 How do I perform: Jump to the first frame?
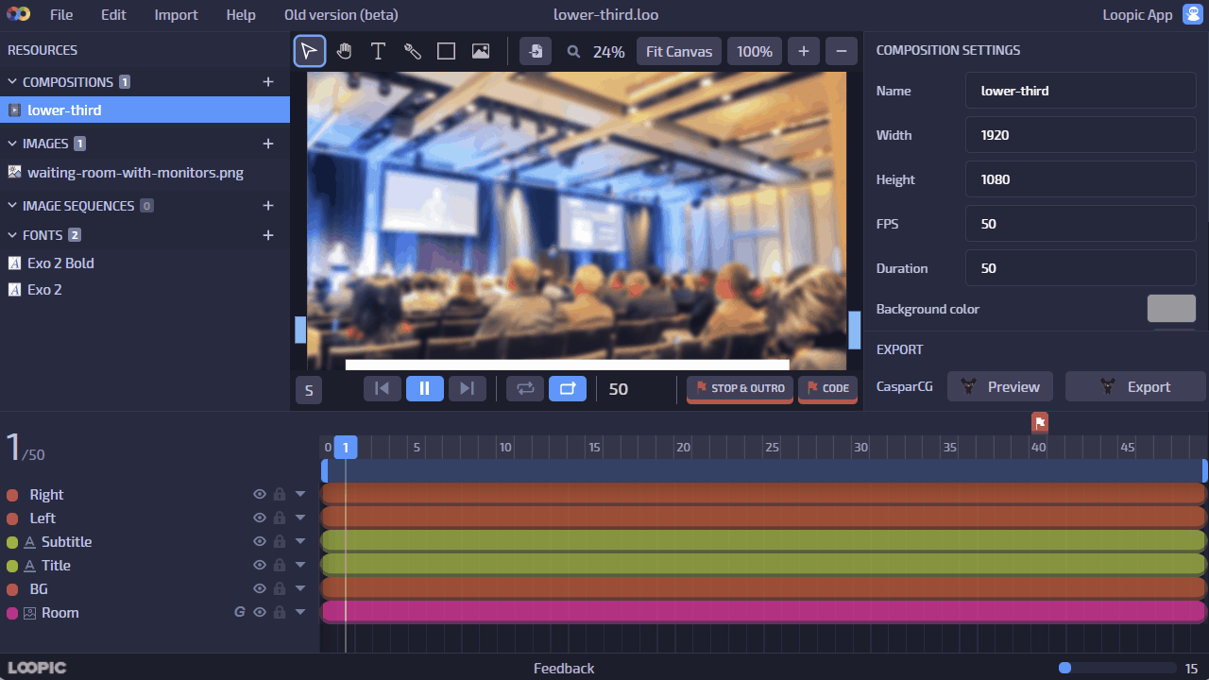click(383, 388)
